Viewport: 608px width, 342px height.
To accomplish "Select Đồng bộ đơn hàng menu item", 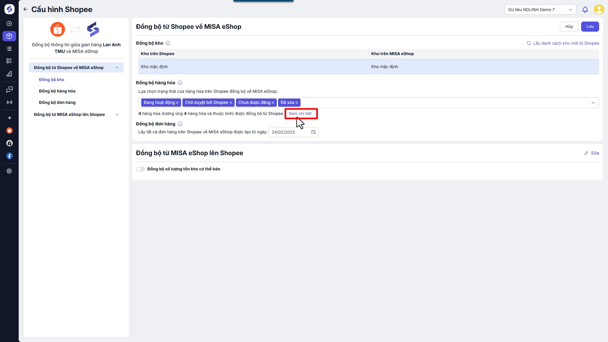I will pyautogui.click(x=57, y=103).
